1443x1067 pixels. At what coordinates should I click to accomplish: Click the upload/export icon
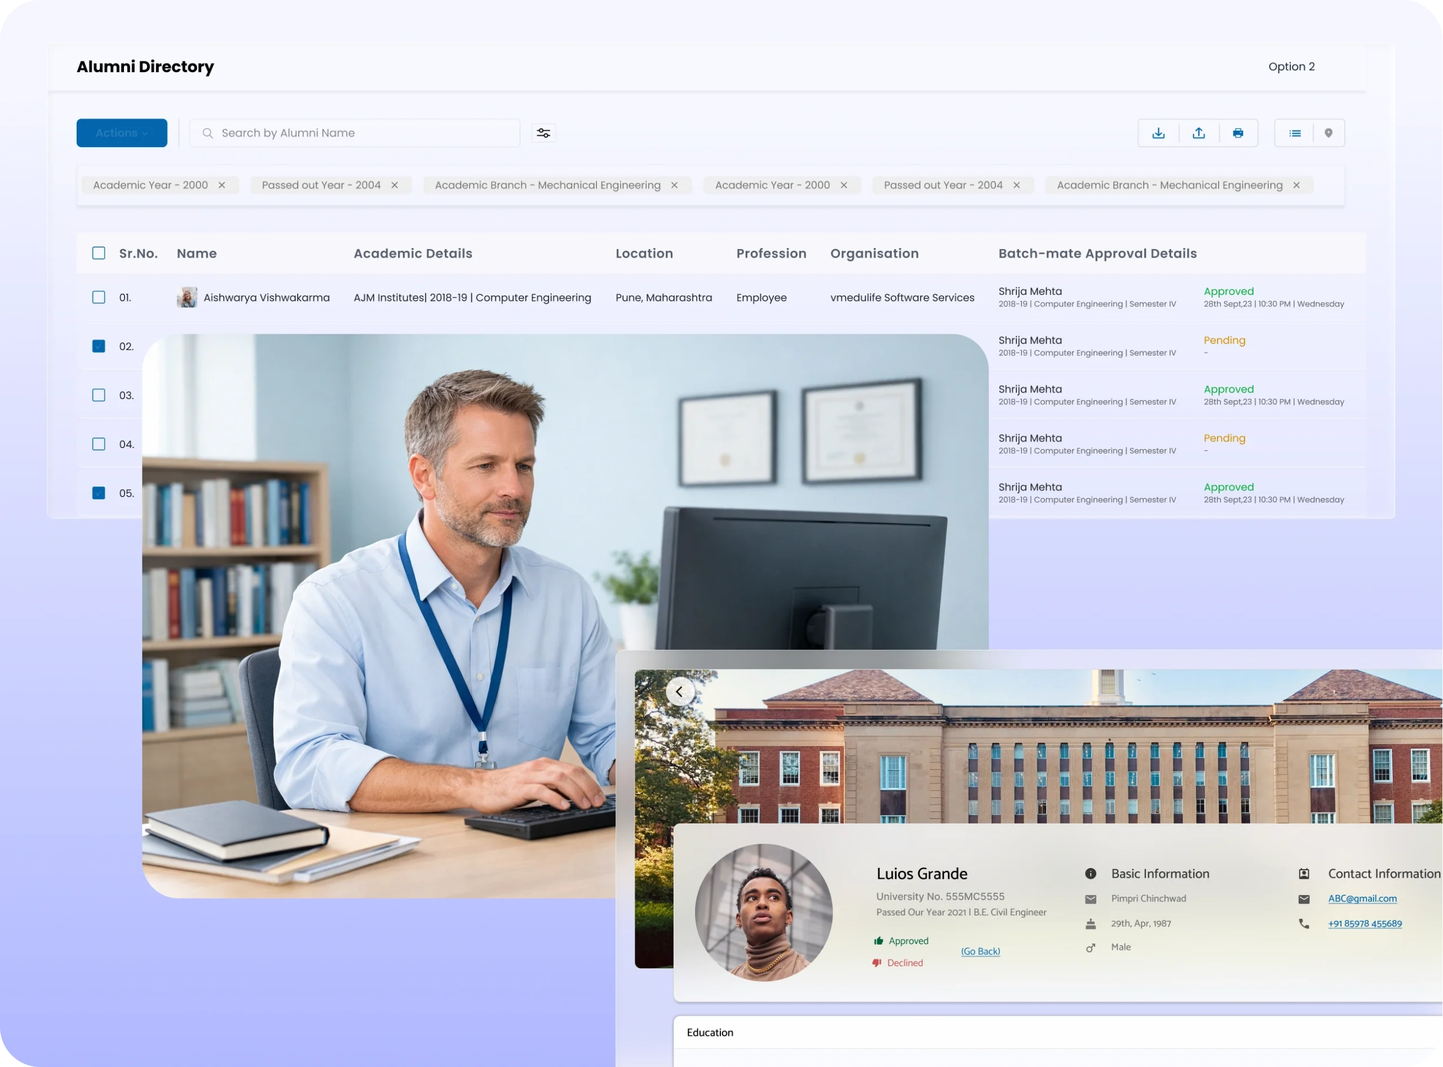[x=1199, y=133]
